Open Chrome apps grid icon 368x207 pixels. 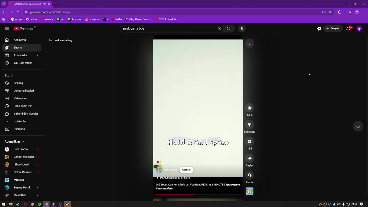(4, 19)
